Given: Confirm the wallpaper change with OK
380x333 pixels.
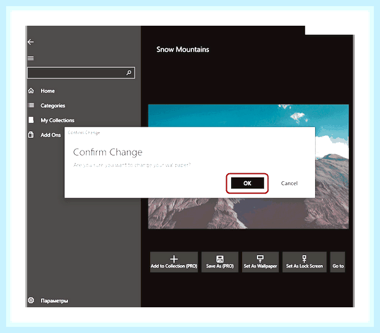Looking at the screenshot, I should point(248,183).
